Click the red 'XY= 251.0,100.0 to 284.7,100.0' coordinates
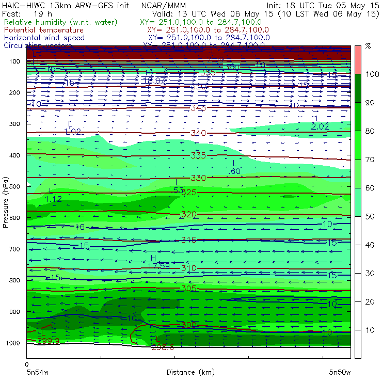The height and width of the screenshot is (382, 382). click(x=208, y=30)
